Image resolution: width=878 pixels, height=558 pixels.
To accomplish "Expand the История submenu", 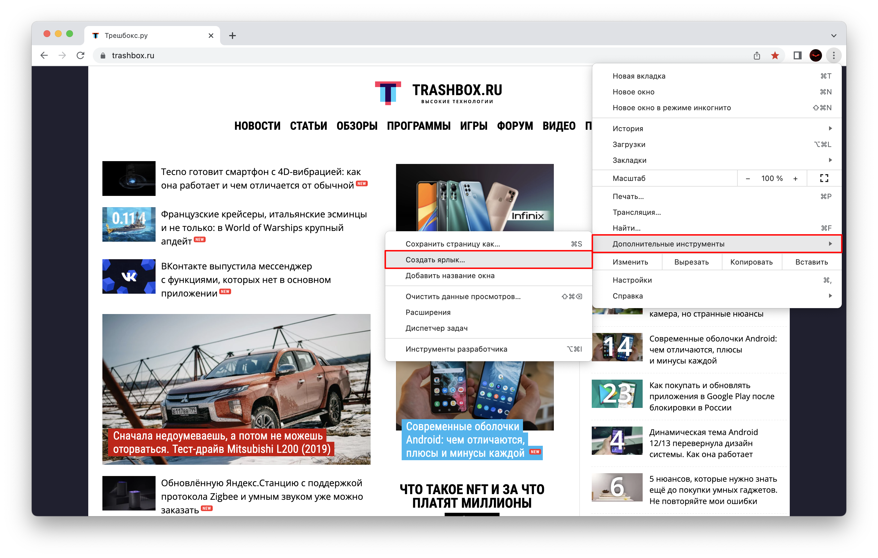I will click(x=717, y=128).
